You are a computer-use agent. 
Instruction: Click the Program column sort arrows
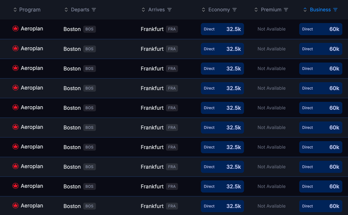click(x=15, y=10)
